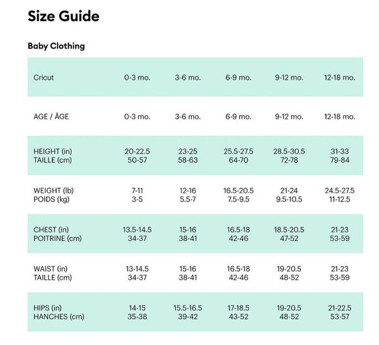Click the 28.5-30.5 height cell
Viewport: 379px width, 345px height.
coord(289,152)
